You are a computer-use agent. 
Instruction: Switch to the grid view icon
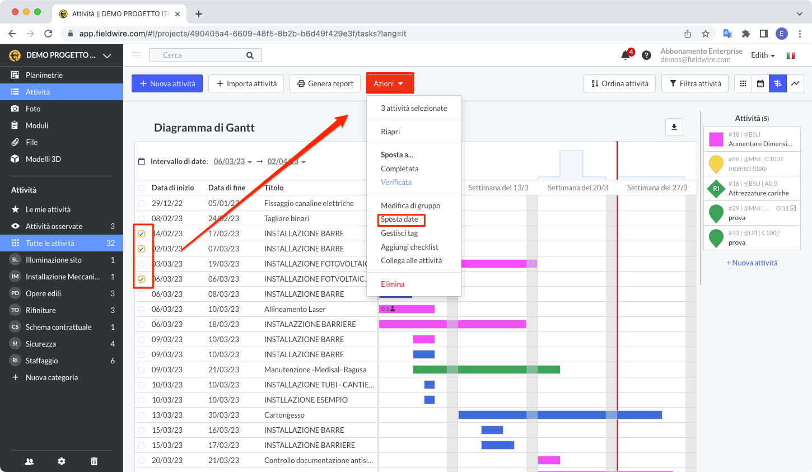click(743, 83)
